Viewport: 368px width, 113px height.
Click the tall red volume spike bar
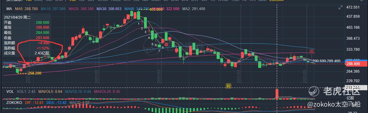coord(277,94)
